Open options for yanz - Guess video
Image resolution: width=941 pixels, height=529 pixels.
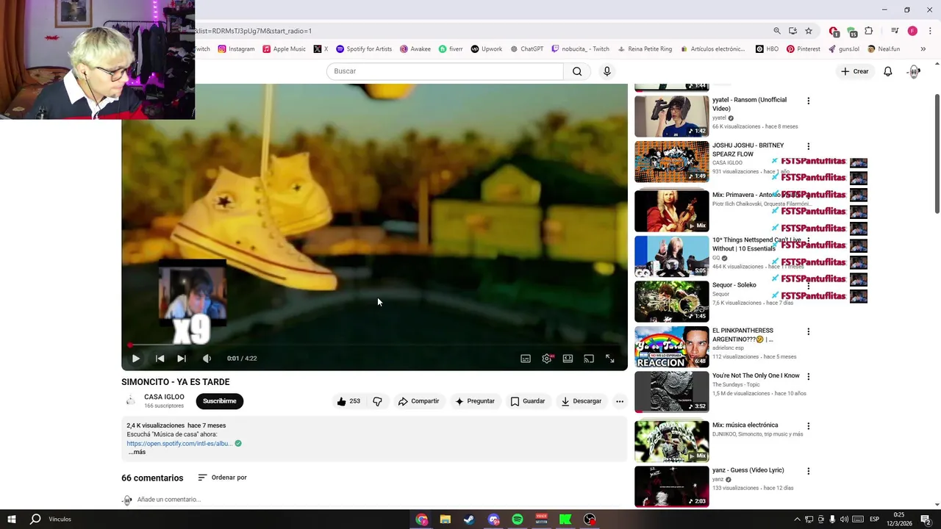[808, 471]
